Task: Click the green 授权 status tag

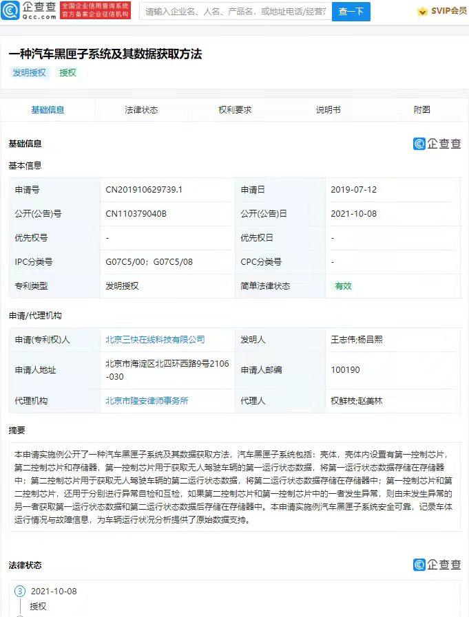Action: pyautogui.click(x=67, y=73)
